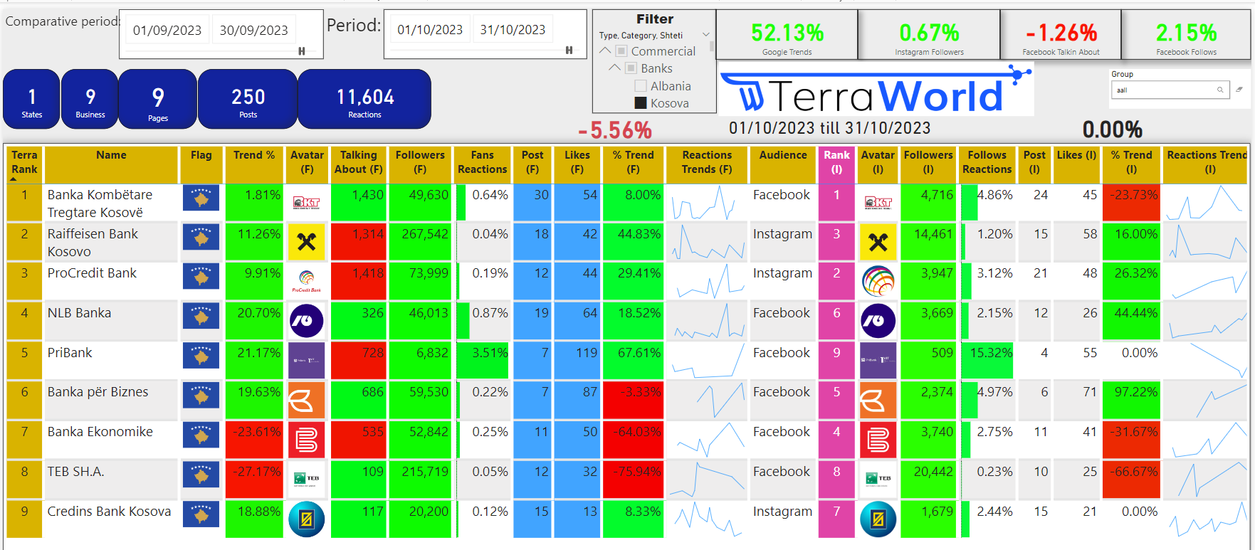Click PriBank logo in Avatar (F) column
Image resolution: width=1255 pixels, height=550 pixels.
click(x=307, y=361)
